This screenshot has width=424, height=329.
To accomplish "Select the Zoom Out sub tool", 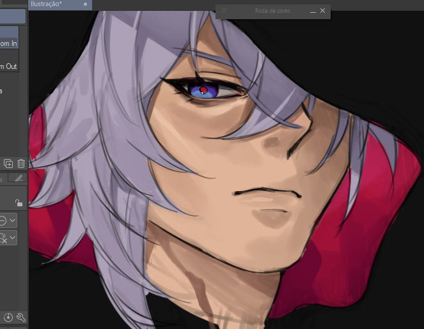I will (x=9, y=61).
